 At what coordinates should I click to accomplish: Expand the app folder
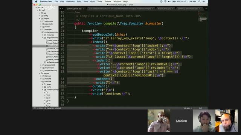39,13
